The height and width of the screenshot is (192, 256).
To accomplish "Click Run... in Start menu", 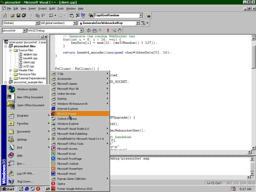I will click(28, 163).
